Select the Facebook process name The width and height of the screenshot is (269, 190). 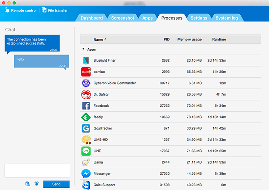tap(101, 106)
